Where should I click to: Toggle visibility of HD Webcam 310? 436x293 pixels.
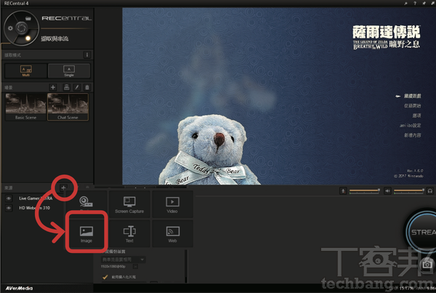point(9,207)
